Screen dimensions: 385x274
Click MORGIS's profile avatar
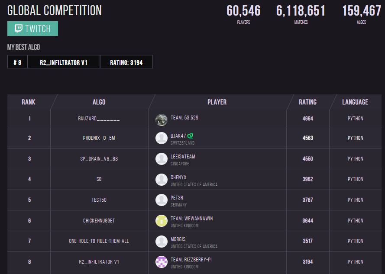click(162, 242)
